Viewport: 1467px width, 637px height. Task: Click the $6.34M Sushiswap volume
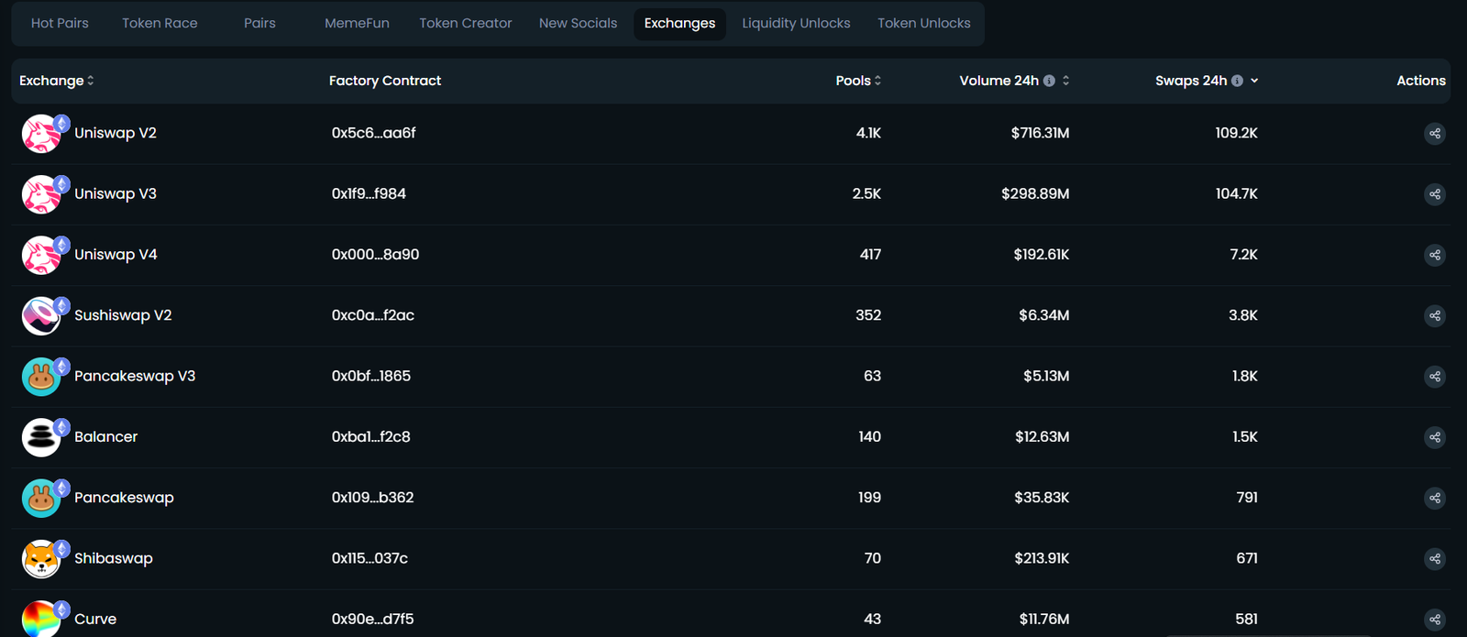tap(1043, 316)
